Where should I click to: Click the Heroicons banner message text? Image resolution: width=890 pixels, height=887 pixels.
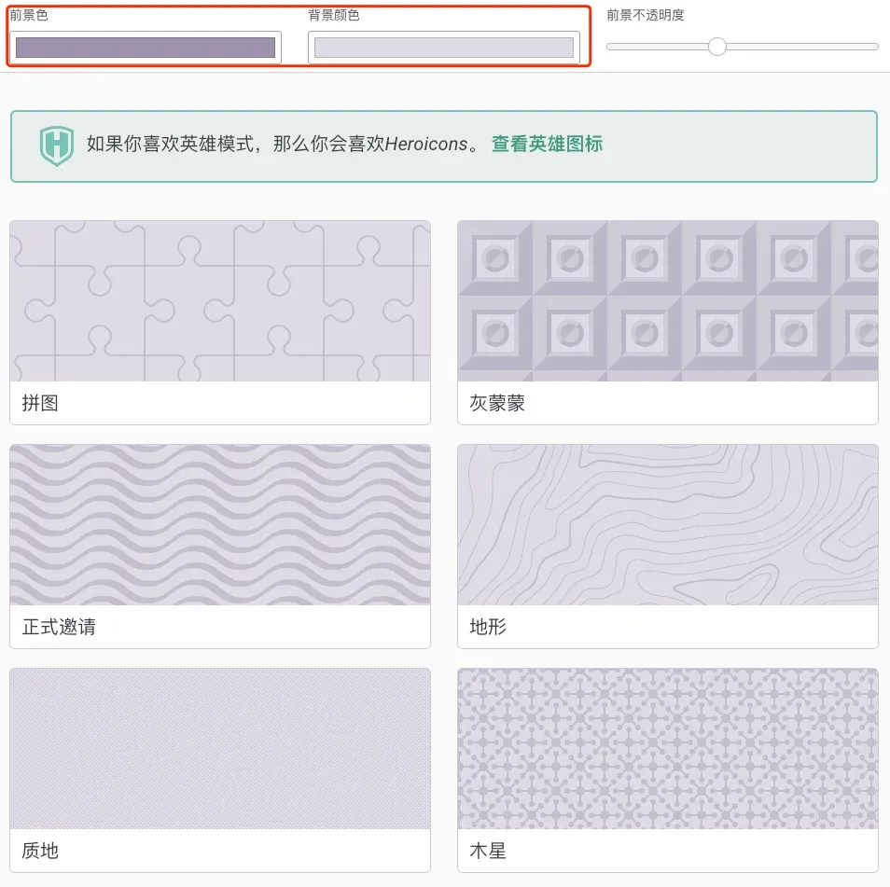pyautogui.click(x=284, y=145)
